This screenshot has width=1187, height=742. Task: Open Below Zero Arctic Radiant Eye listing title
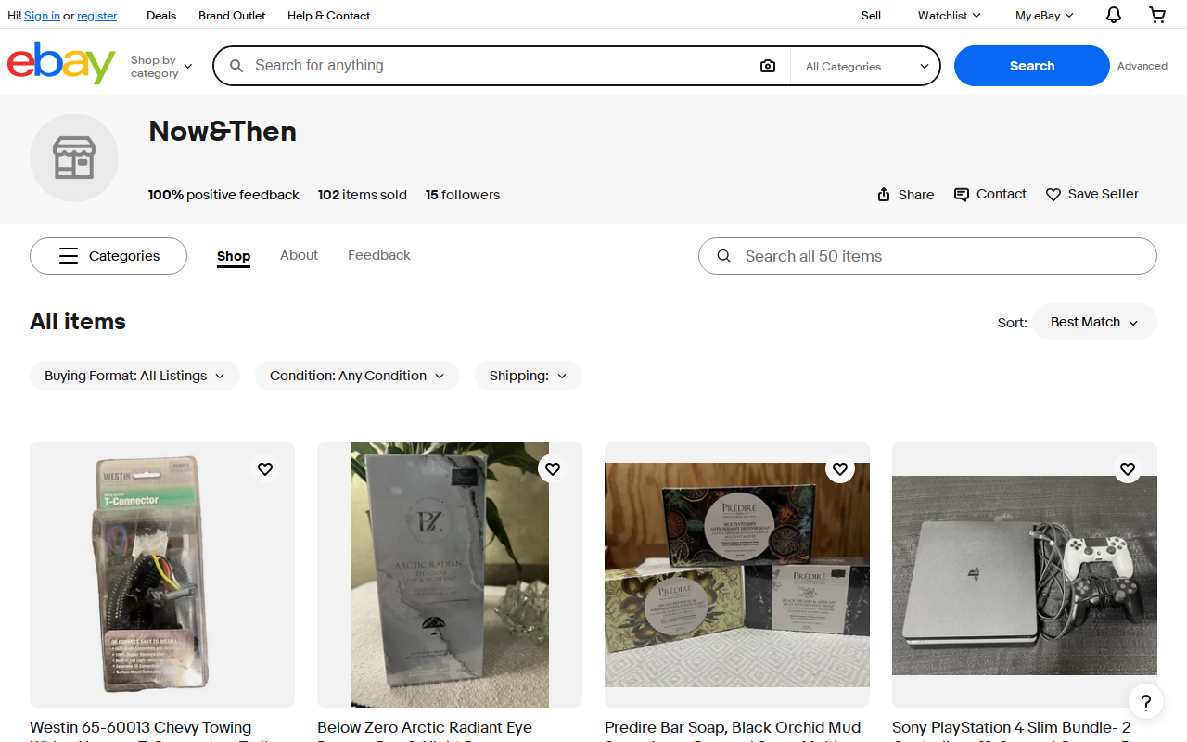click(x=425, y=728)
